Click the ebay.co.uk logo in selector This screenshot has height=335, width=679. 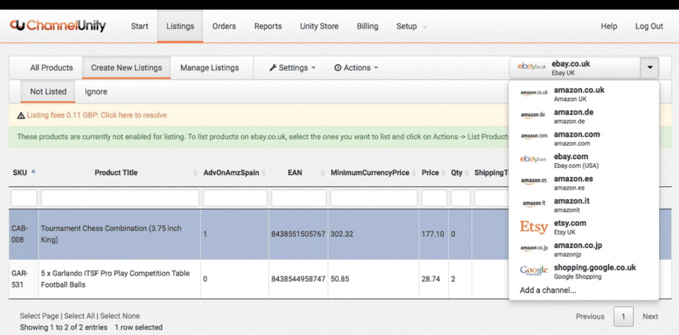point(531,67)
